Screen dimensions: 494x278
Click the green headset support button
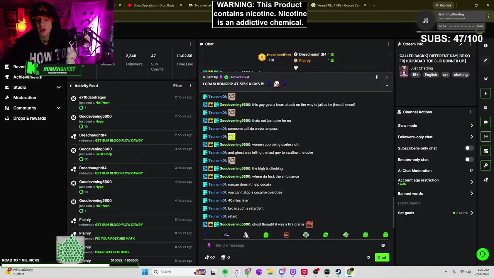pyautogui.click(x=482, y=254)
